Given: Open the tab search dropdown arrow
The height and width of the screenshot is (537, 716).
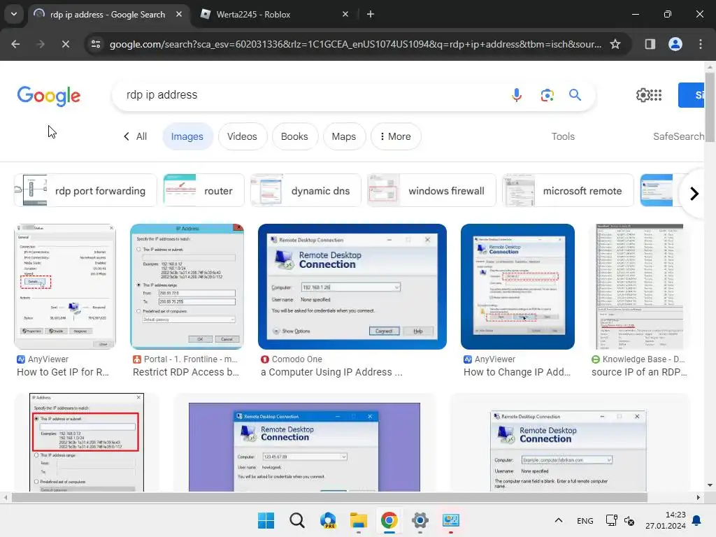Looking at the screenshot, I should pos(14,14).
